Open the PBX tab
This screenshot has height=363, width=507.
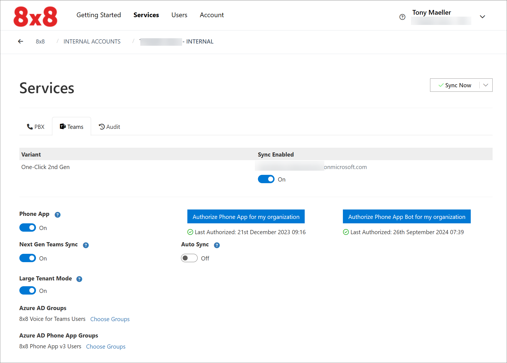coord(36,127)
